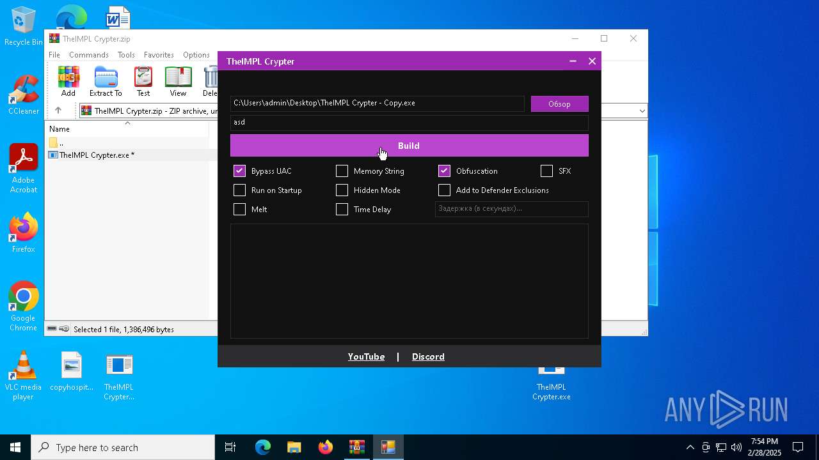
Task: Open the YouTube link
Action: point(366,356)
